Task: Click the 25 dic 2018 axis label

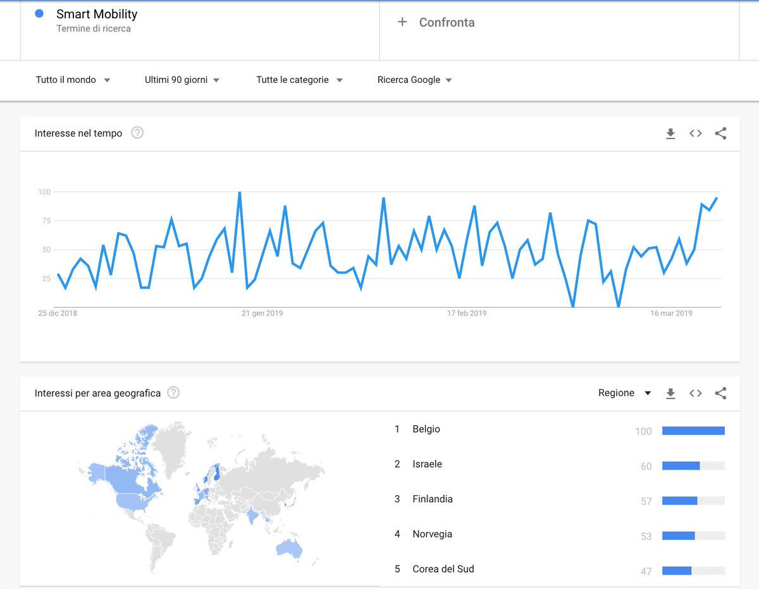Action: tap(58, 313)
